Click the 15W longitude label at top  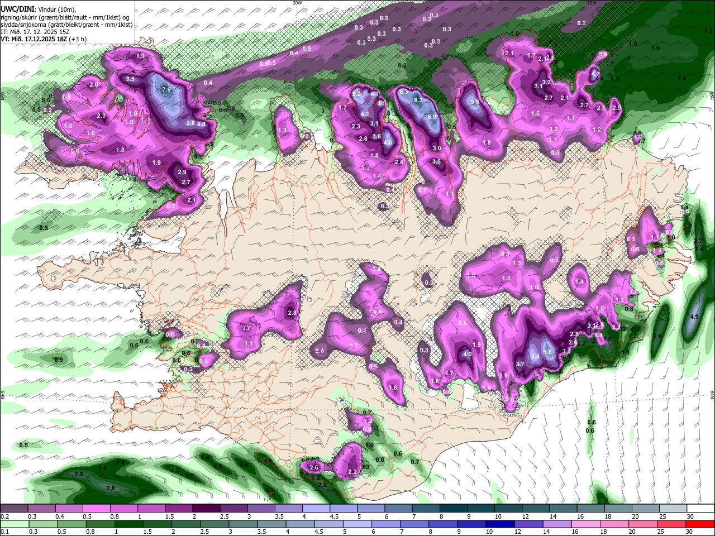tap(592, 3)
